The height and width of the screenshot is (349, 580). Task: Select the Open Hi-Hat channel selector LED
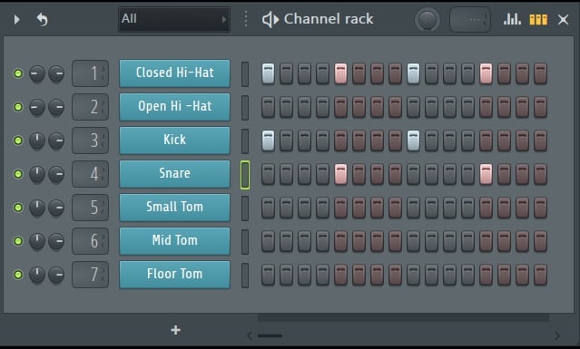[245, 108]
